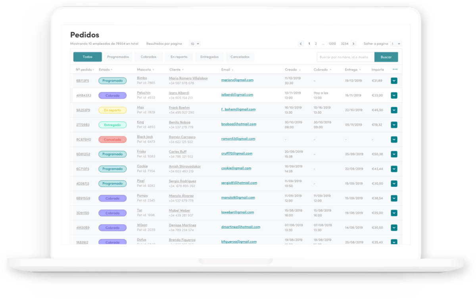Click the next page arrow icon
The width and height of the screenshot is (476, 299).
coord(354,44)
